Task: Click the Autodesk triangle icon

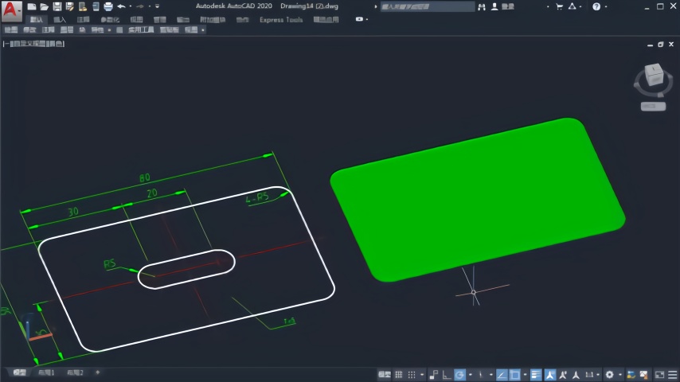Action: [x=573, y=6]
